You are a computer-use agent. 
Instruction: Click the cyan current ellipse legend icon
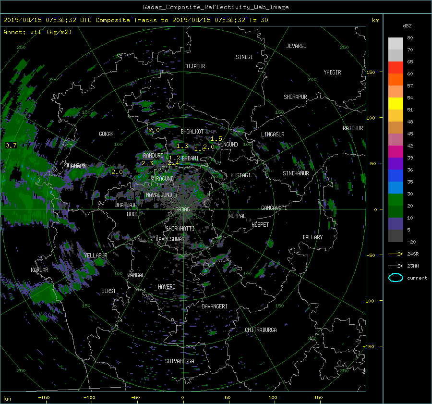(x=396, y=278)
